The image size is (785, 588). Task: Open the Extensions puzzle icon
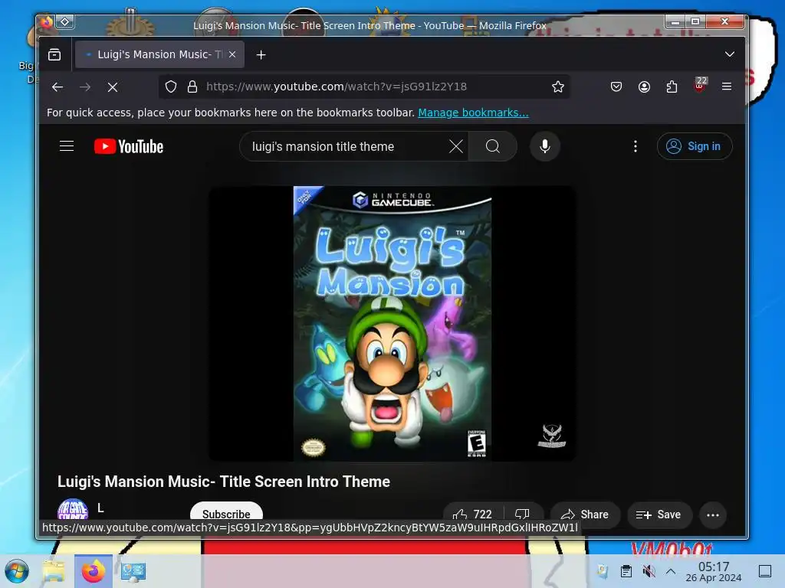pyautogui.click(x=672, y=87)
